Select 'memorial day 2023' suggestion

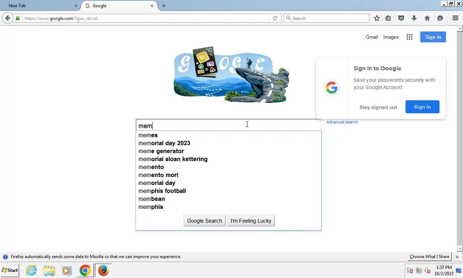point(228,143)
